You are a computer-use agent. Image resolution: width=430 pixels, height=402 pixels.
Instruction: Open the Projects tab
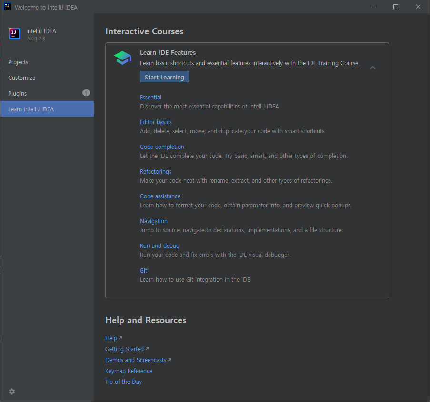pyautogui.click(x=47, y=62)
